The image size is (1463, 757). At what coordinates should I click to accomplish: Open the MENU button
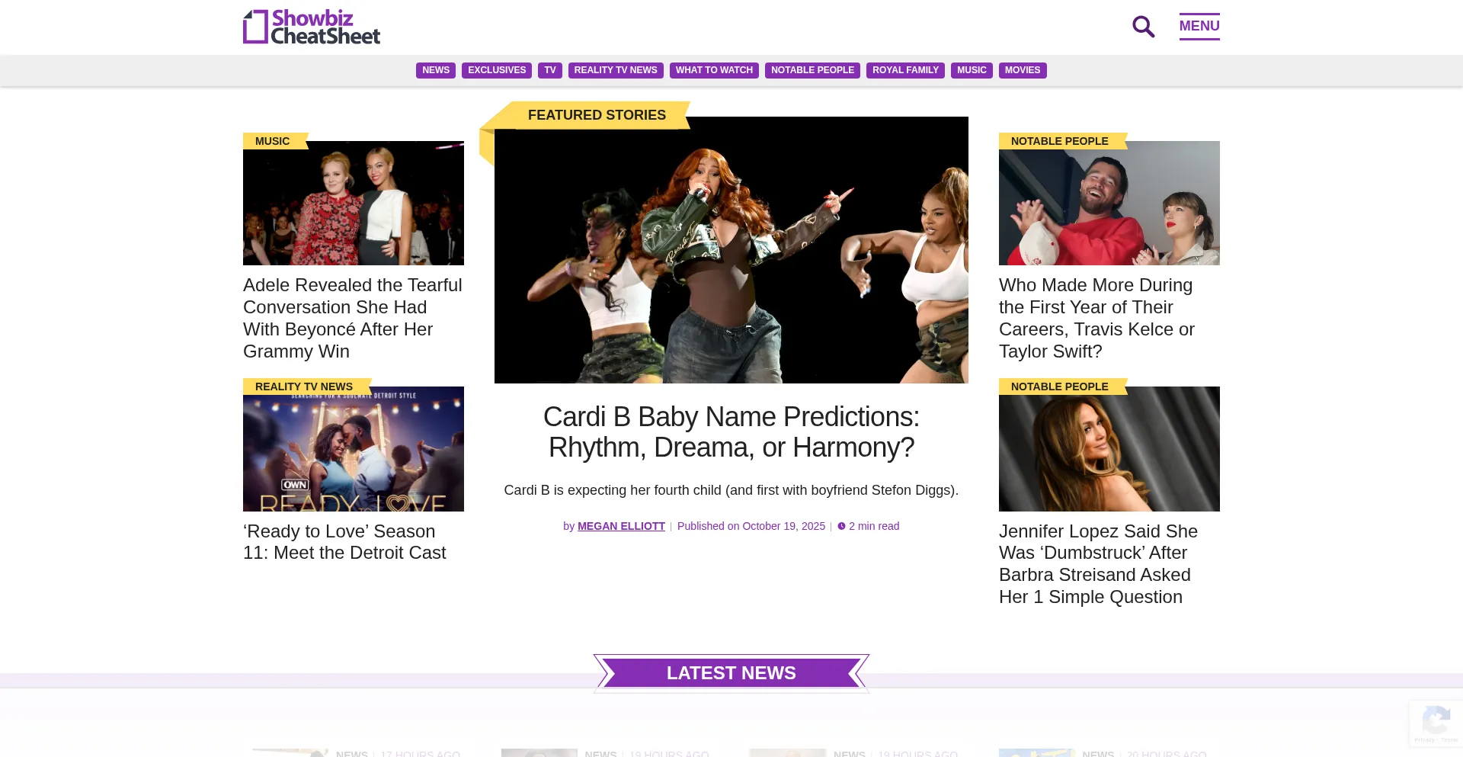pyautogui.click(x=1199, y=26)
